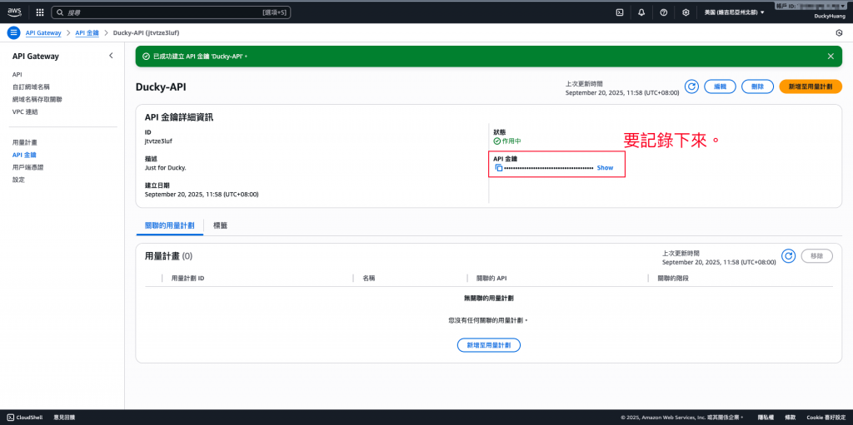Click the 建立日期 value September 20, 2025
Image resolution: width=853 pixels, height=425 pixels.
tap(202, 194)
